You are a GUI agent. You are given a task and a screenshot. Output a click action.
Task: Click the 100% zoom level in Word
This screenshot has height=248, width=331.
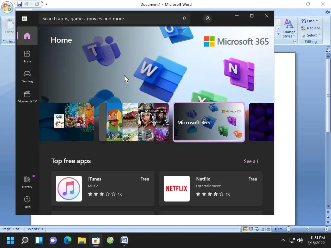click(x=279, y=229)
